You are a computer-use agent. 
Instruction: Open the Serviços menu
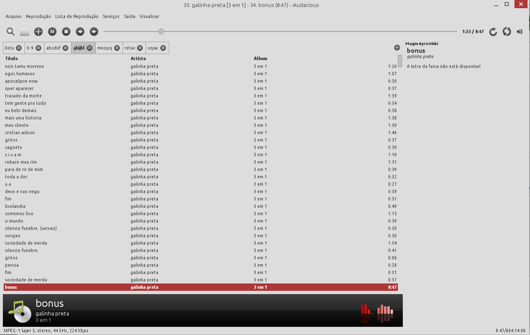(111, 16)
